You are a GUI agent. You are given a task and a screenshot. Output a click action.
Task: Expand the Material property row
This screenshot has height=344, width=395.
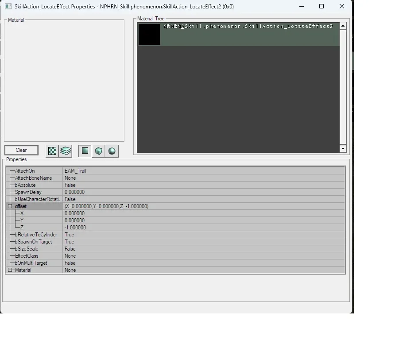[10, 270]
